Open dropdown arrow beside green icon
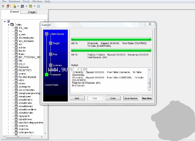 coord(34,6)
